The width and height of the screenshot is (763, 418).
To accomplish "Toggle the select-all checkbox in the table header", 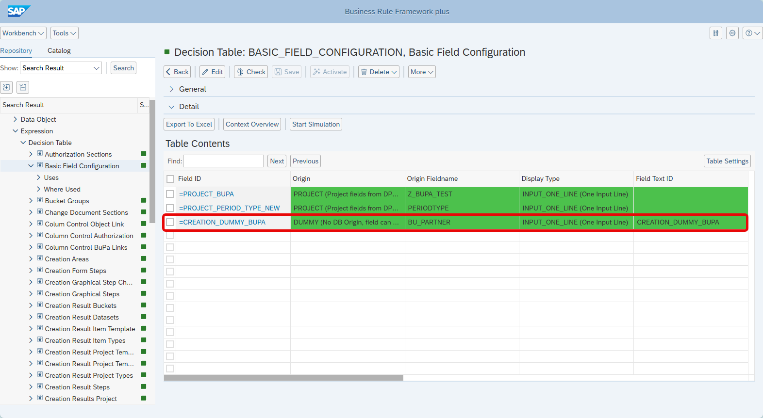I will point(170,179).
